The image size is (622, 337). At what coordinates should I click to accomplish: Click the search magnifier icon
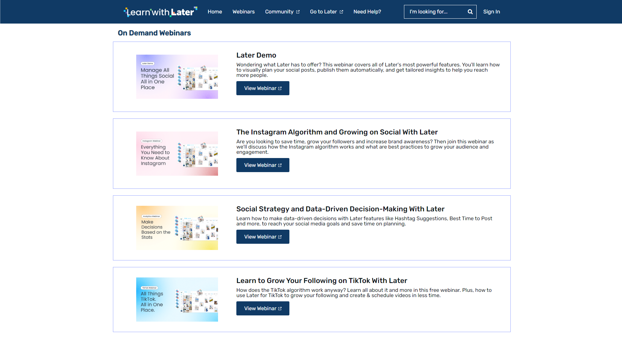click(x=470, y=11)
